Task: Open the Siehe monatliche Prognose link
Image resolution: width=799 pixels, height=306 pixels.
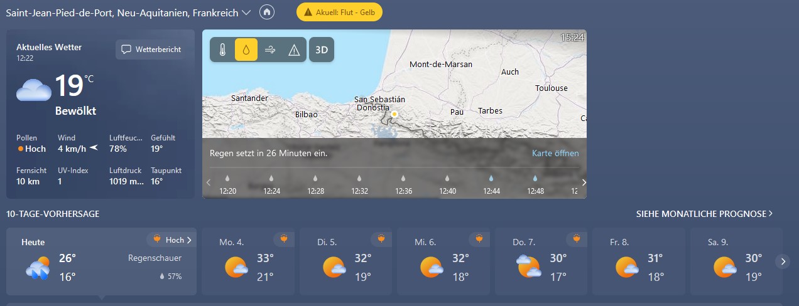Action: 704,214
